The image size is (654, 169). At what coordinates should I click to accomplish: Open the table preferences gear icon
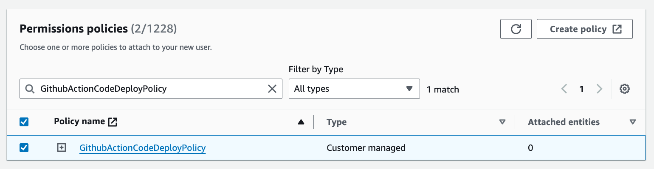(x=624, y=89)
